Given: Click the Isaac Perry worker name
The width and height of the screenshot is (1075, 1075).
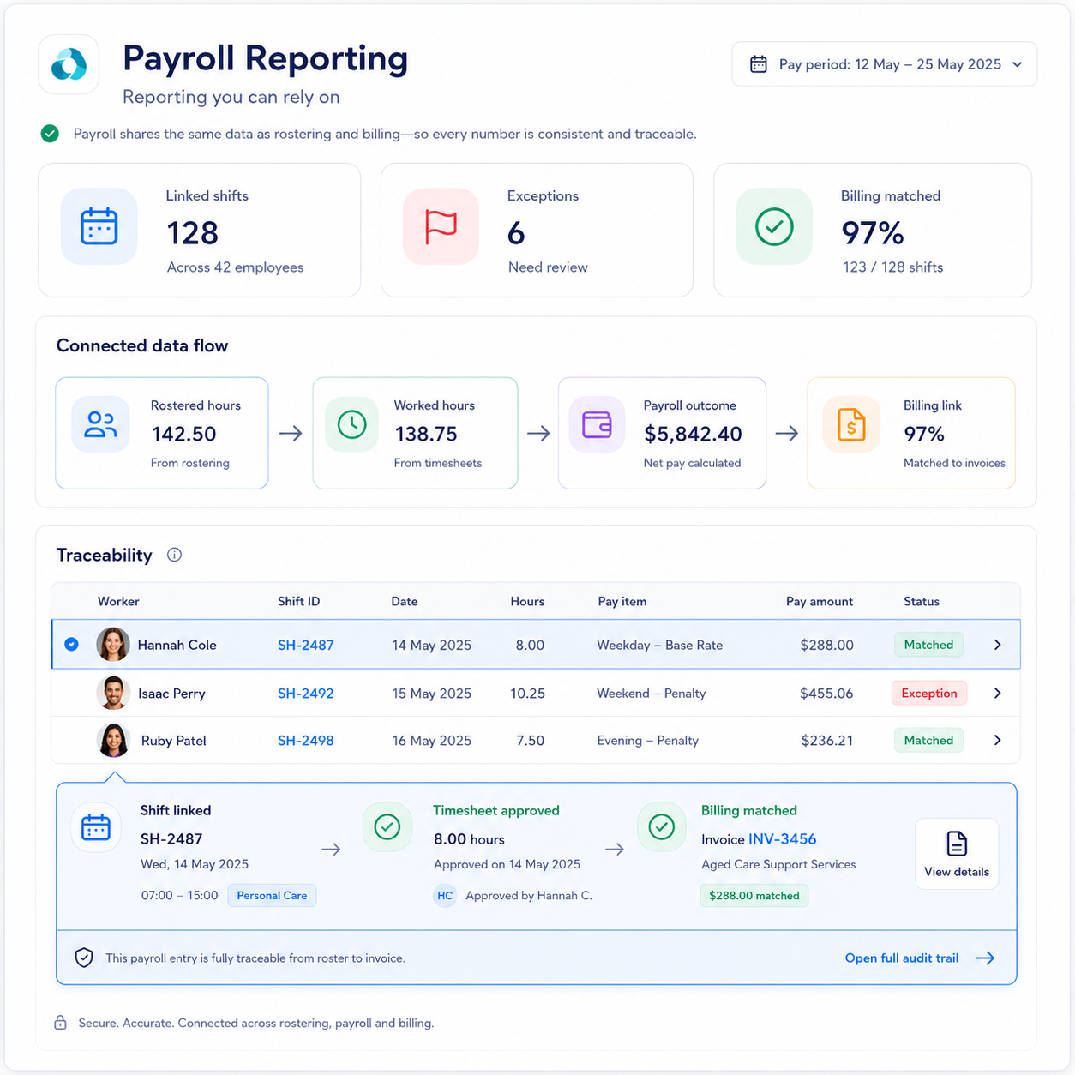Looking at the screenshot, I should (x=171, y=693).
